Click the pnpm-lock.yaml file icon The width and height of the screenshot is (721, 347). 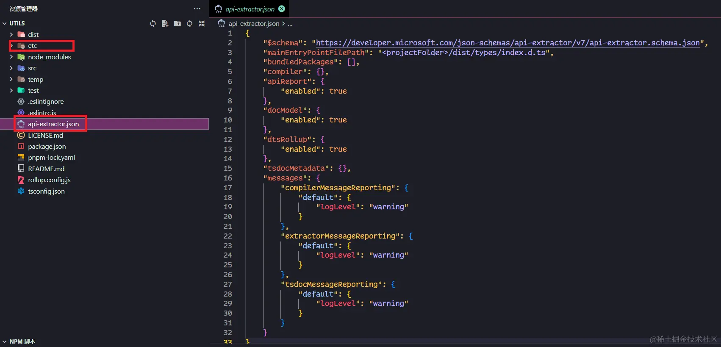(21, 157)
